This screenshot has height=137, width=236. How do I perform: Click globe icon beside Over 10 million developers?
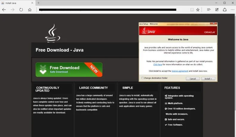pos(166,109)
